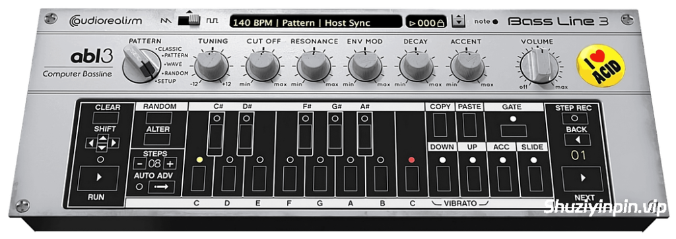Image resolution: width=676 pixels, height=239 pixels.
Task: Click the D# black key
Action: (x=245, y=137)
